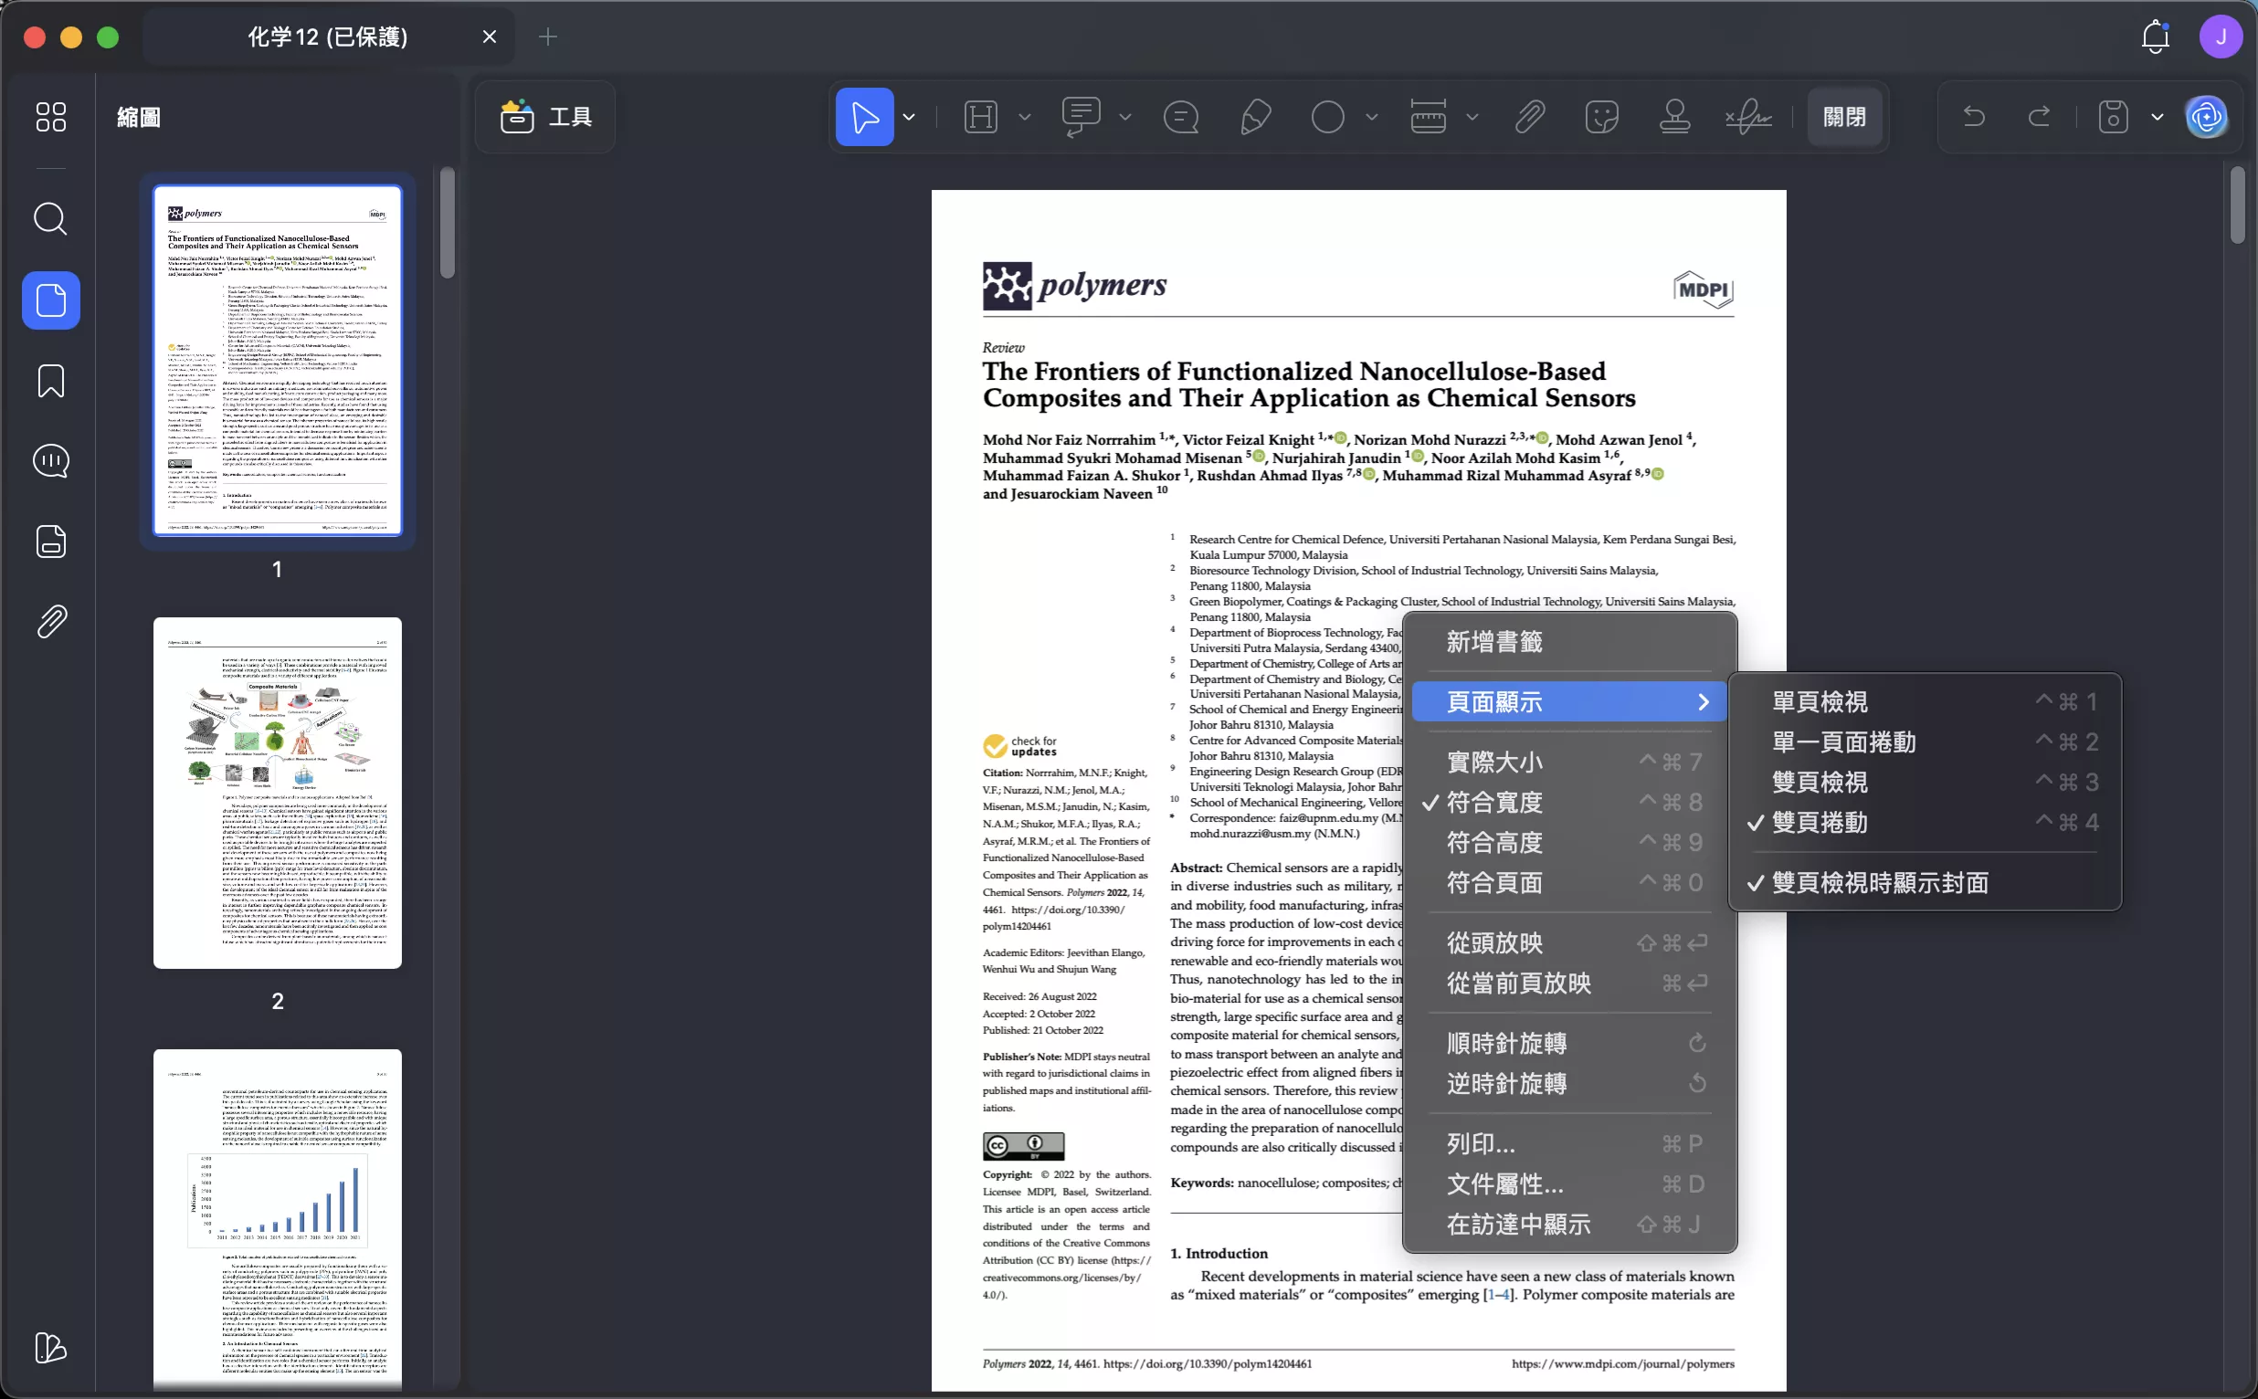The width and height of the screenshot is (2258, 1399).
Task: Expand the cursor tool dropdown arrow
Action: click(909, 117)
